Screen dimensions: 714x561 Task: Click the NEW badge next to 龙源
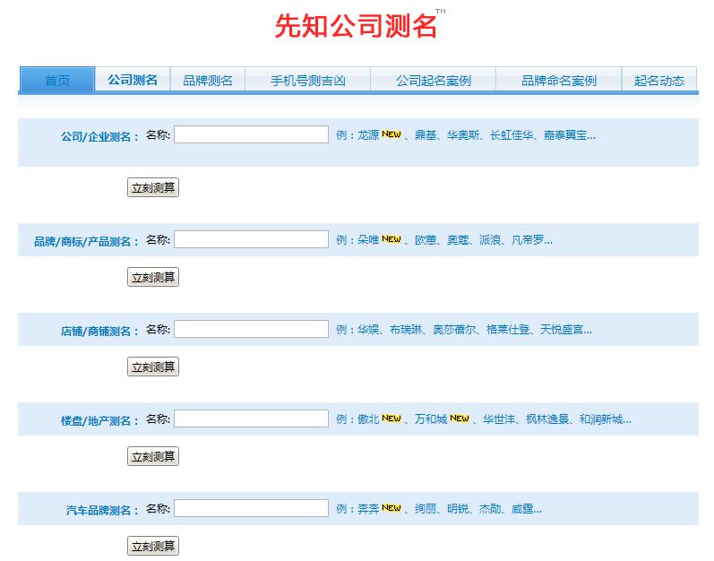391,134
